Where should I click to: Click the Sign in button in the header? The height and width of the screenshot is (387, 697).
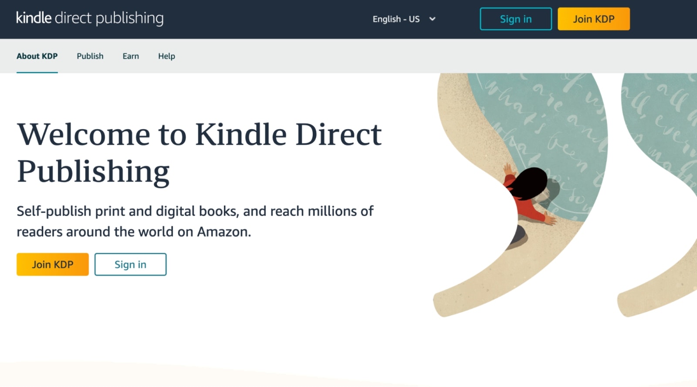pos(516,19)
